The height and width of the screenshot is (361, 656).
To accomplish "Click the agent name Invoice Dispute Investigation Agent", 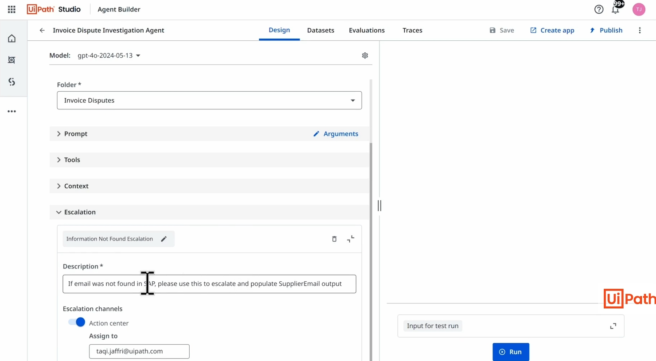I will coord(109,31).
